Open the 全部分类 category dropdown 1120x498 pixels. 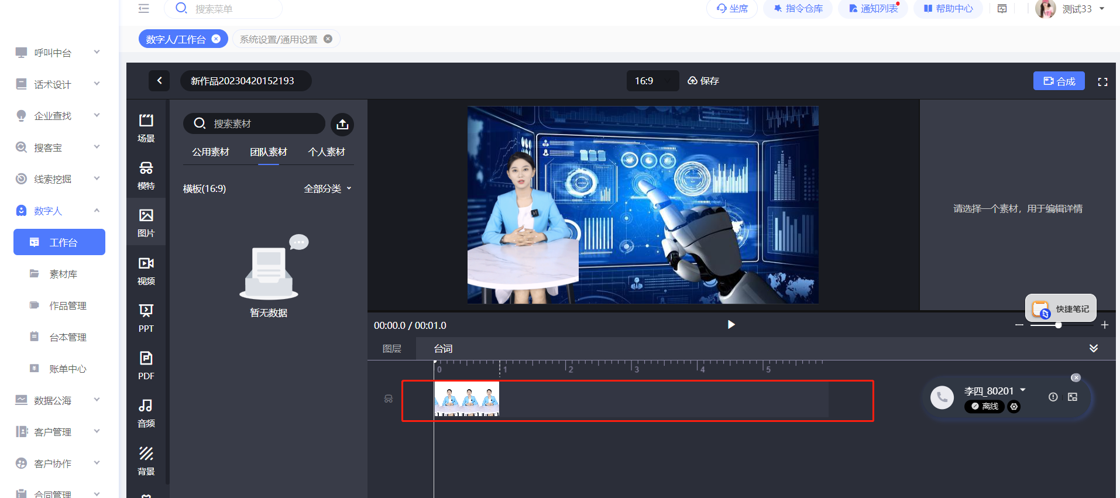(328, 188)
